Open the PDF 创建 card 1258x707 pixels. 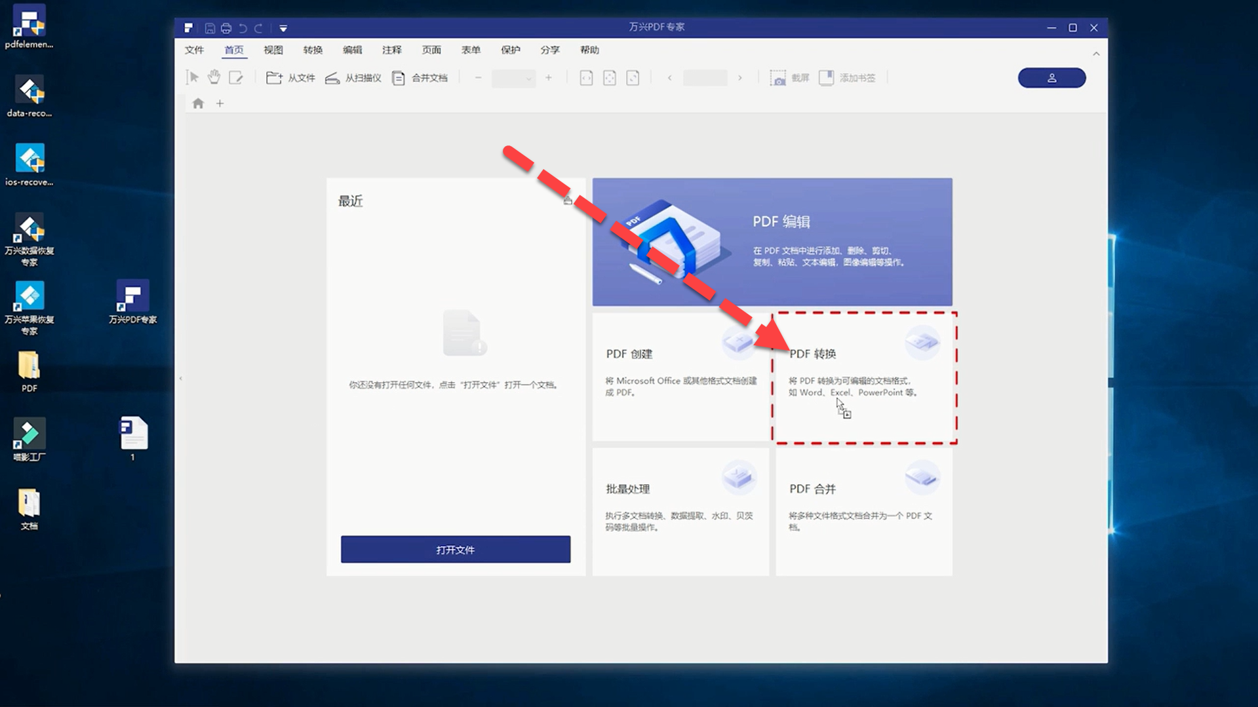pyautogui.click(x=680, y=377)
